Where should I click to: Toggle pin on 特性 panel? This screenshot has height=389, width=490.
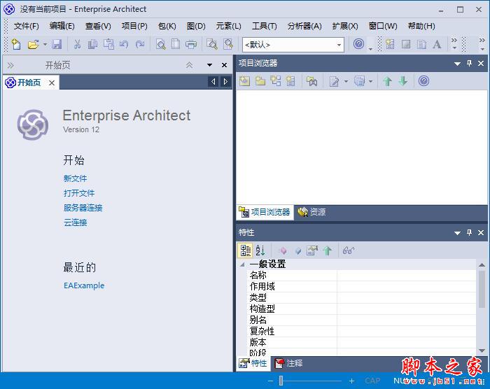470,232
